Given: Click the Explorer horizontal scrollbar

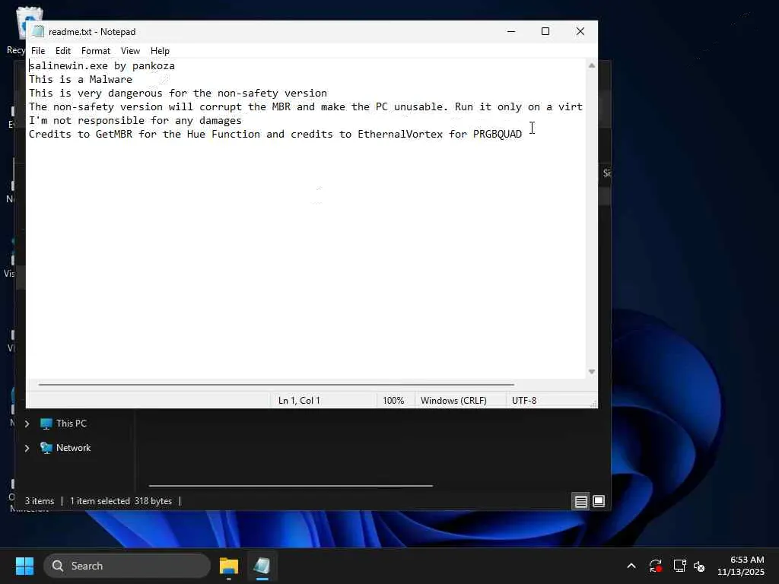Looking at the screenshot, I should [291, 486].
